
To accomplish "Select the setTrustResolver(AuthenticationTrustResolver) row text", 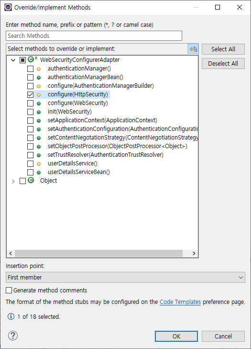I will (x=106, y=155).
